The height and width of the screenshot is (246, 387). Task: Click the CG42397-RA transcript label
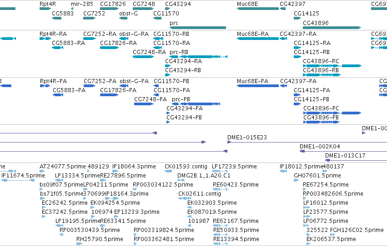click(x=298, y=34)
